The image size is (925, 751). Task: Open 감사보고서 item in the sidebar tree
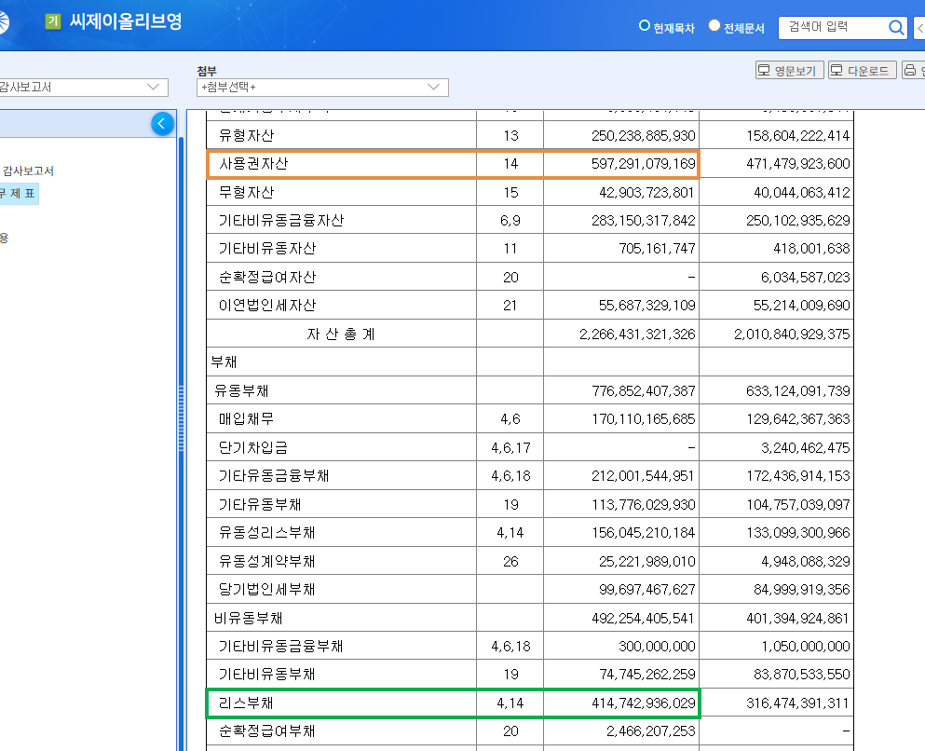click(x=28, y=171)
